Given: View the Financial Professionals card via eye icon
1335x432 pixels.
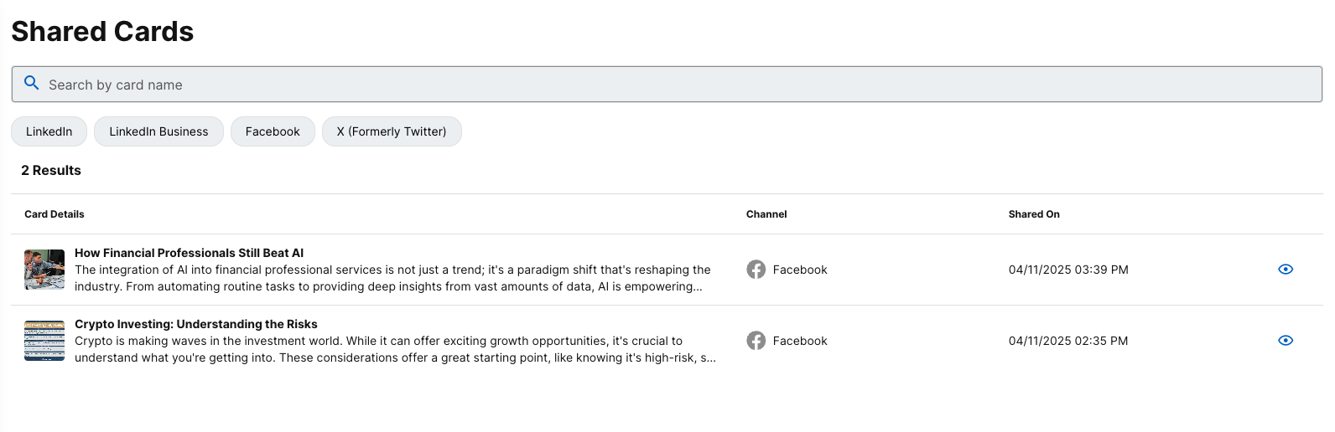Looking at the screenshot, I should (x=1286, y=270).
